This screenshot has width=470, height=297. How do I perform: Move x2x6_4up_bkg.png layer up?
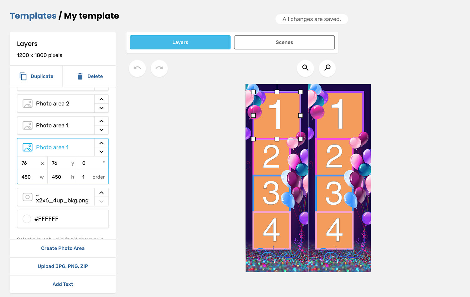[x=102, y=193]
